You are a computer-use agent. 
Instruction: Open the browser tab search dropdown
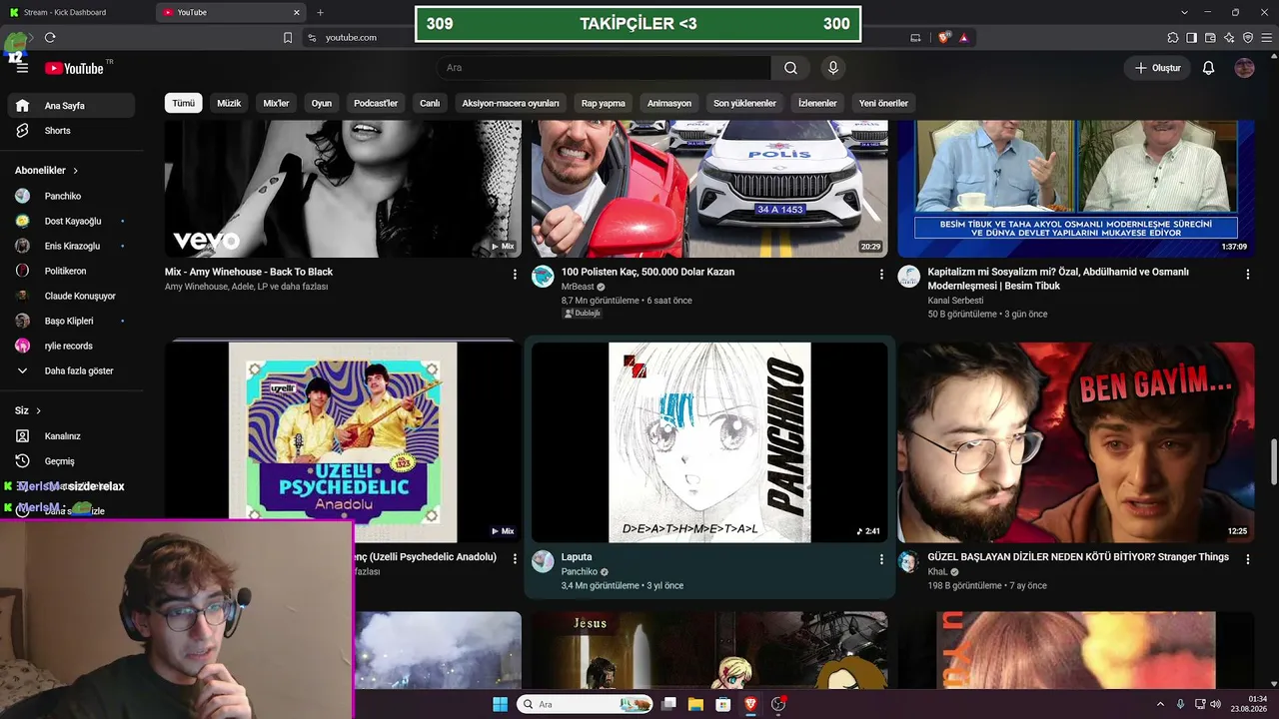tap(1185, 12)
